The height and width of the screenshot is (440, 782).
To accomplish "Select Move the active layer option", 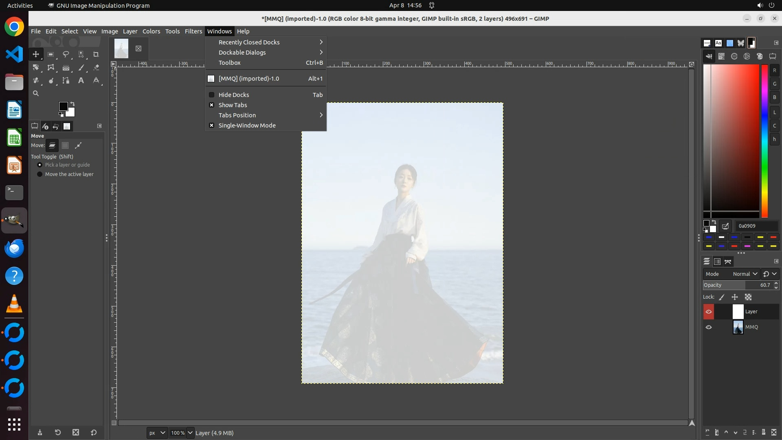I will tap(40, 174).
